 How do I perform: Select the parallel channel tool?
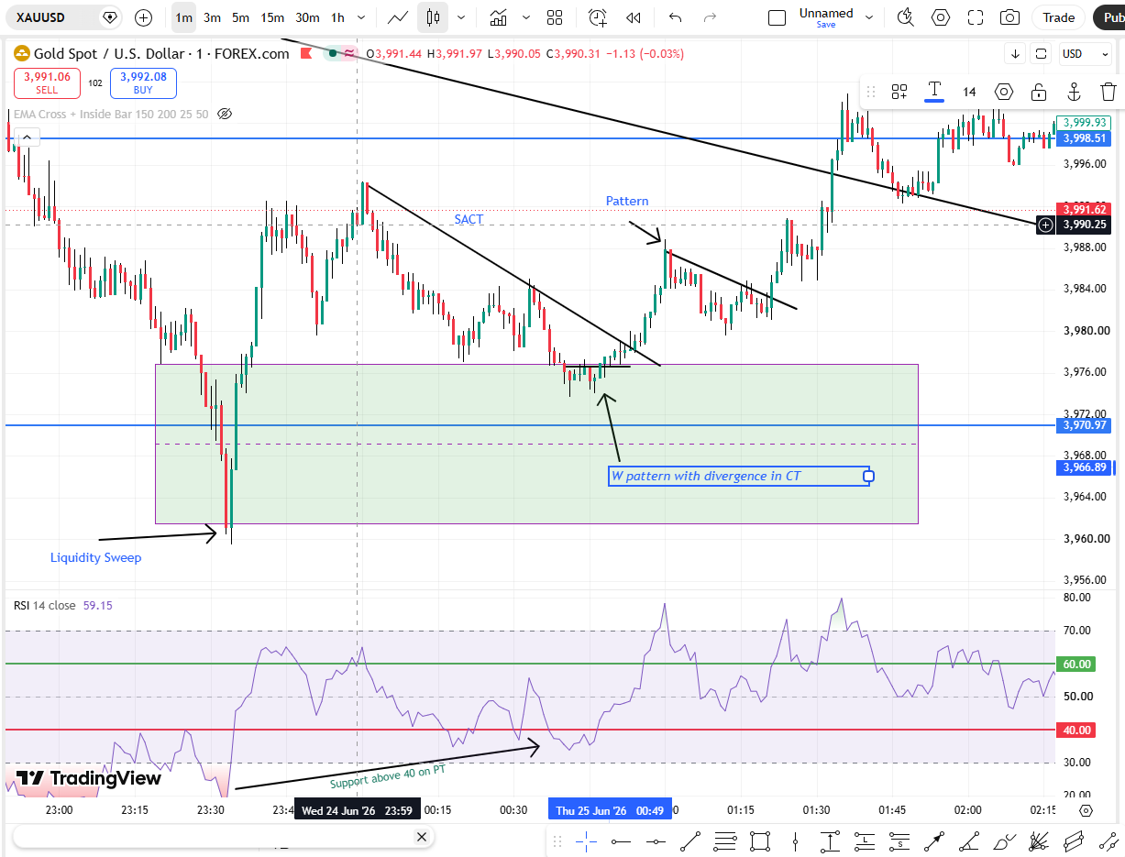point(1075,841)
